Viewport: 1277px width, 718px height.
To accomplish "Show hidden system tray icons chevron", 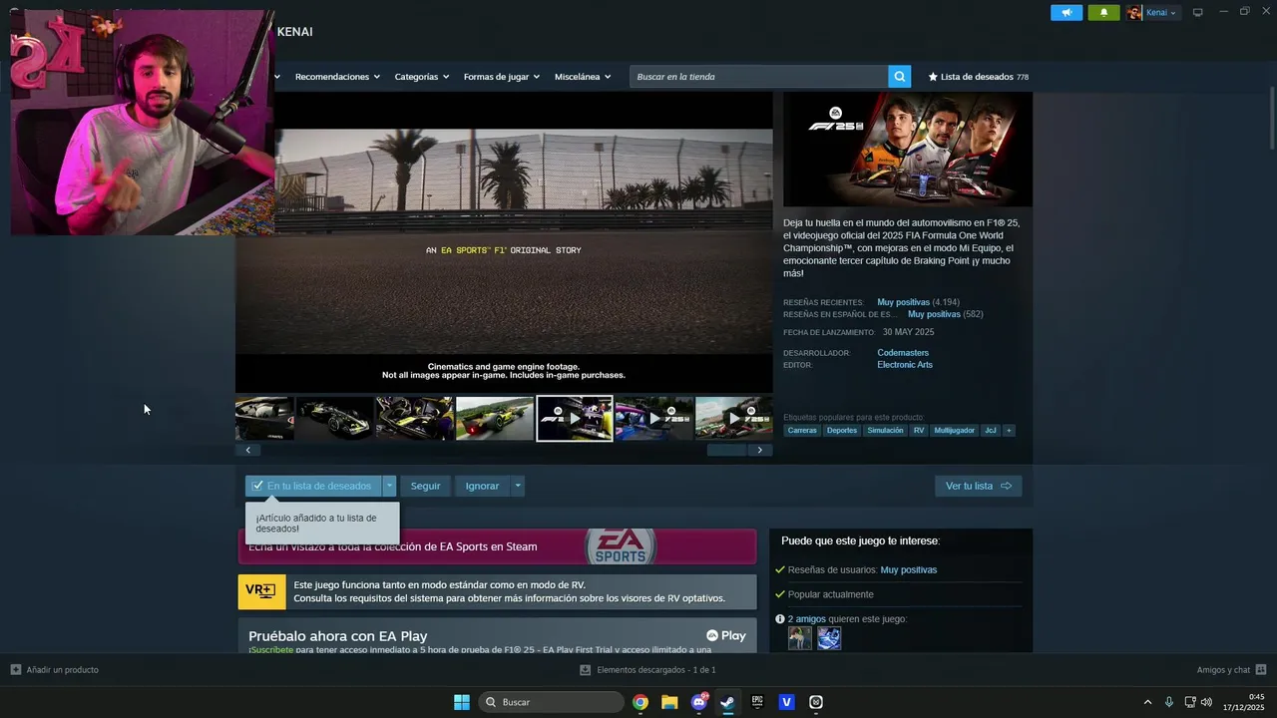I will point(1147,702).
